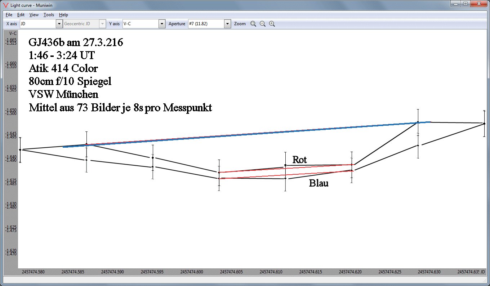490x286 pixels.
Task: Click the zoom in magnifier icon
Action: coord(272,24)
